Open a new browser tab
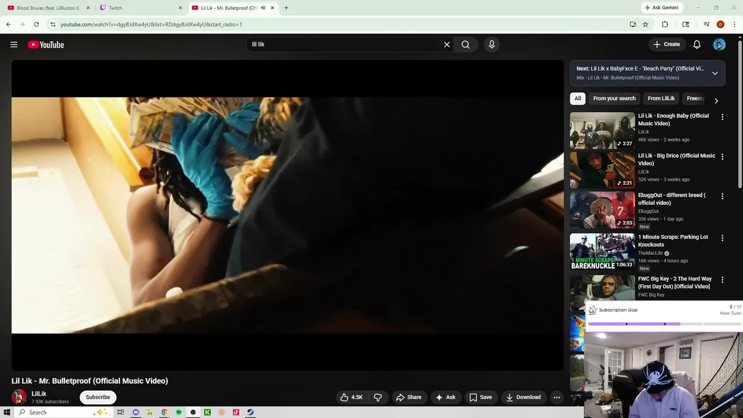This screenshot has width=743, height=418. (x=286, y=8)
